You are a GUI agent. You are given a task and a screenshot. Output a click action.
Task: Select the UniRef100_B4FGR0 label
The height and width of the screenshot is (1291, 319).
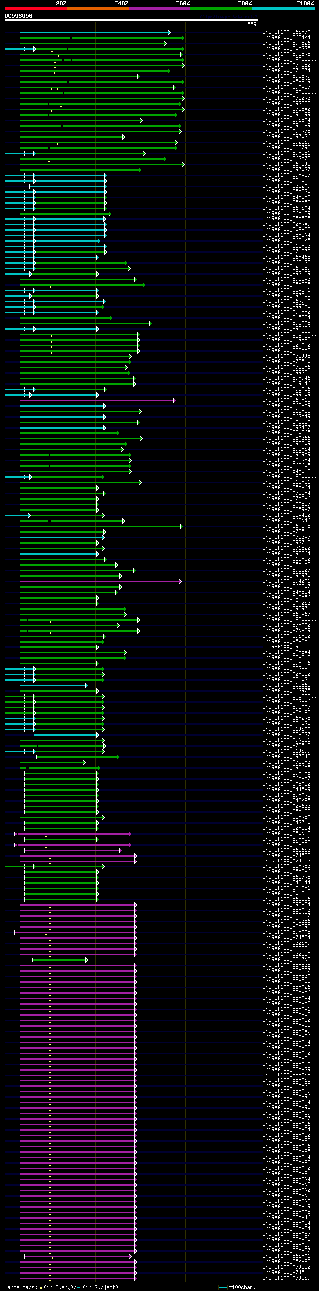(x=286, y=472)
